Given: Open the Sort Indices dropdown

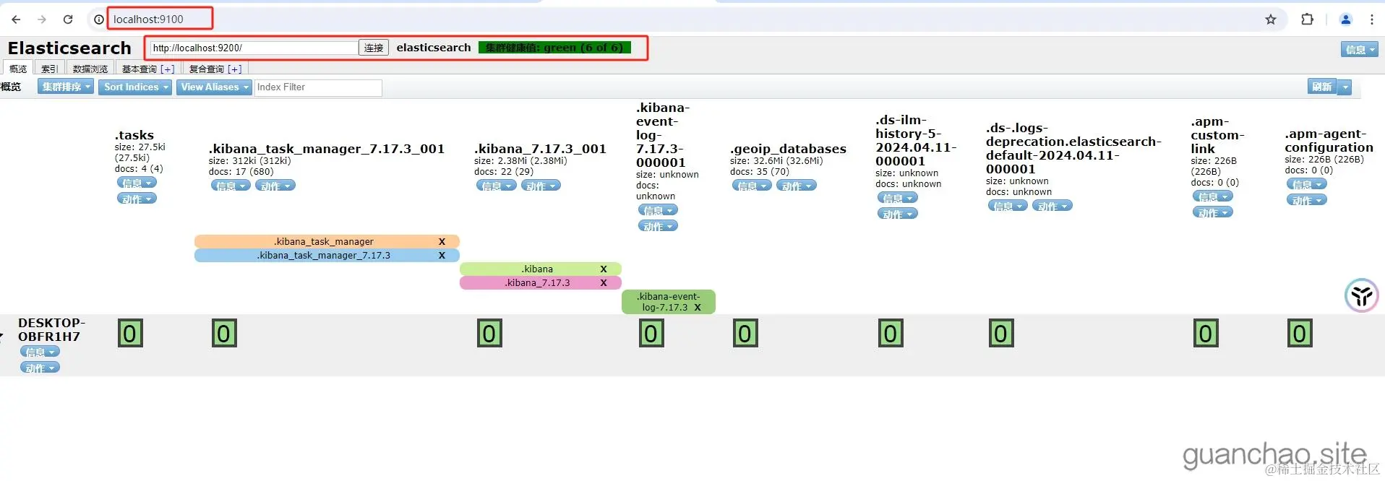Looking at the screenshot, I should [137, 87].
